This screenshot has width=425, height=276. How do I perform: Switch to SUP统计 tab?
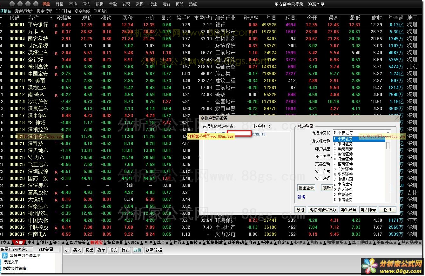click(x=101, y=11)
